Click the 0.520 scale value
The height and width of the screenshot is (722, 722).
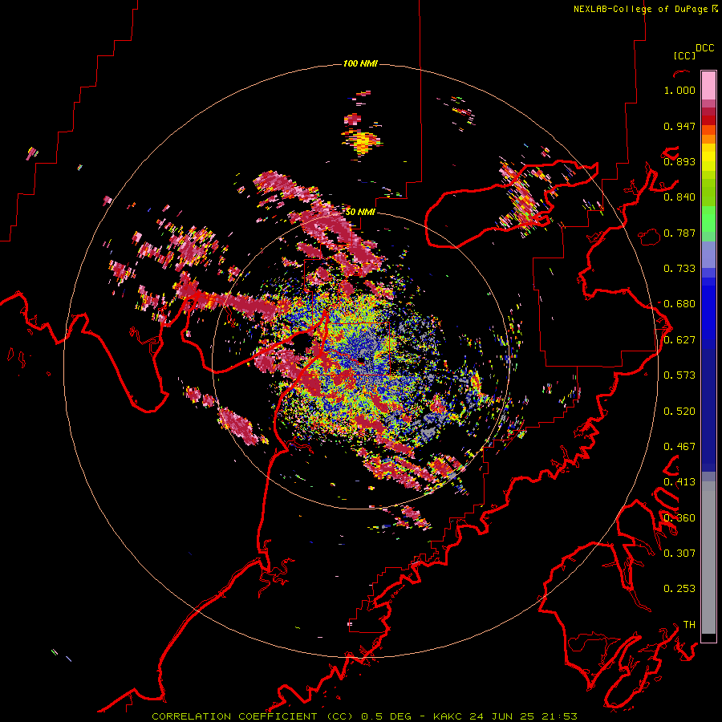click(x=679, y=412)
